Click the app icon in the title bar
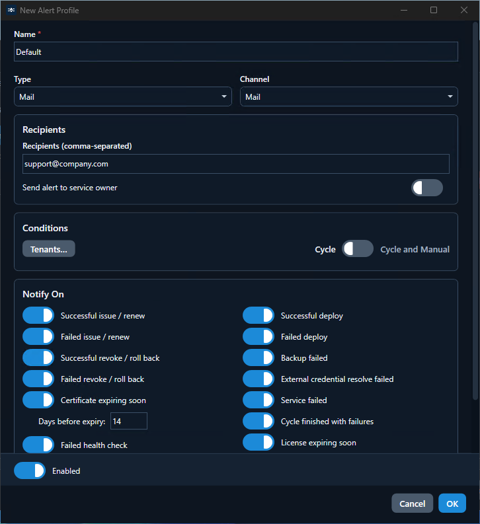This screenshot has height=524, width=480. (11, 10)
